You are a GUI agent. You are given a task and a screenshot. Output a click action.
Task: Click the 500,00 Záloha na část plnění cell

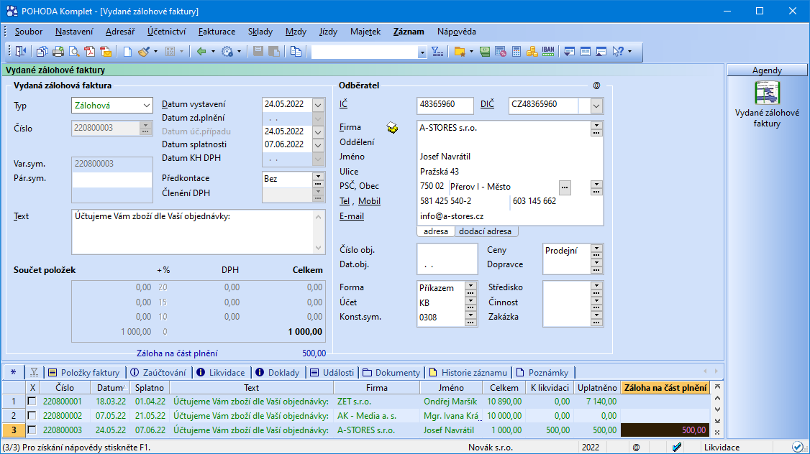[665, 430]
